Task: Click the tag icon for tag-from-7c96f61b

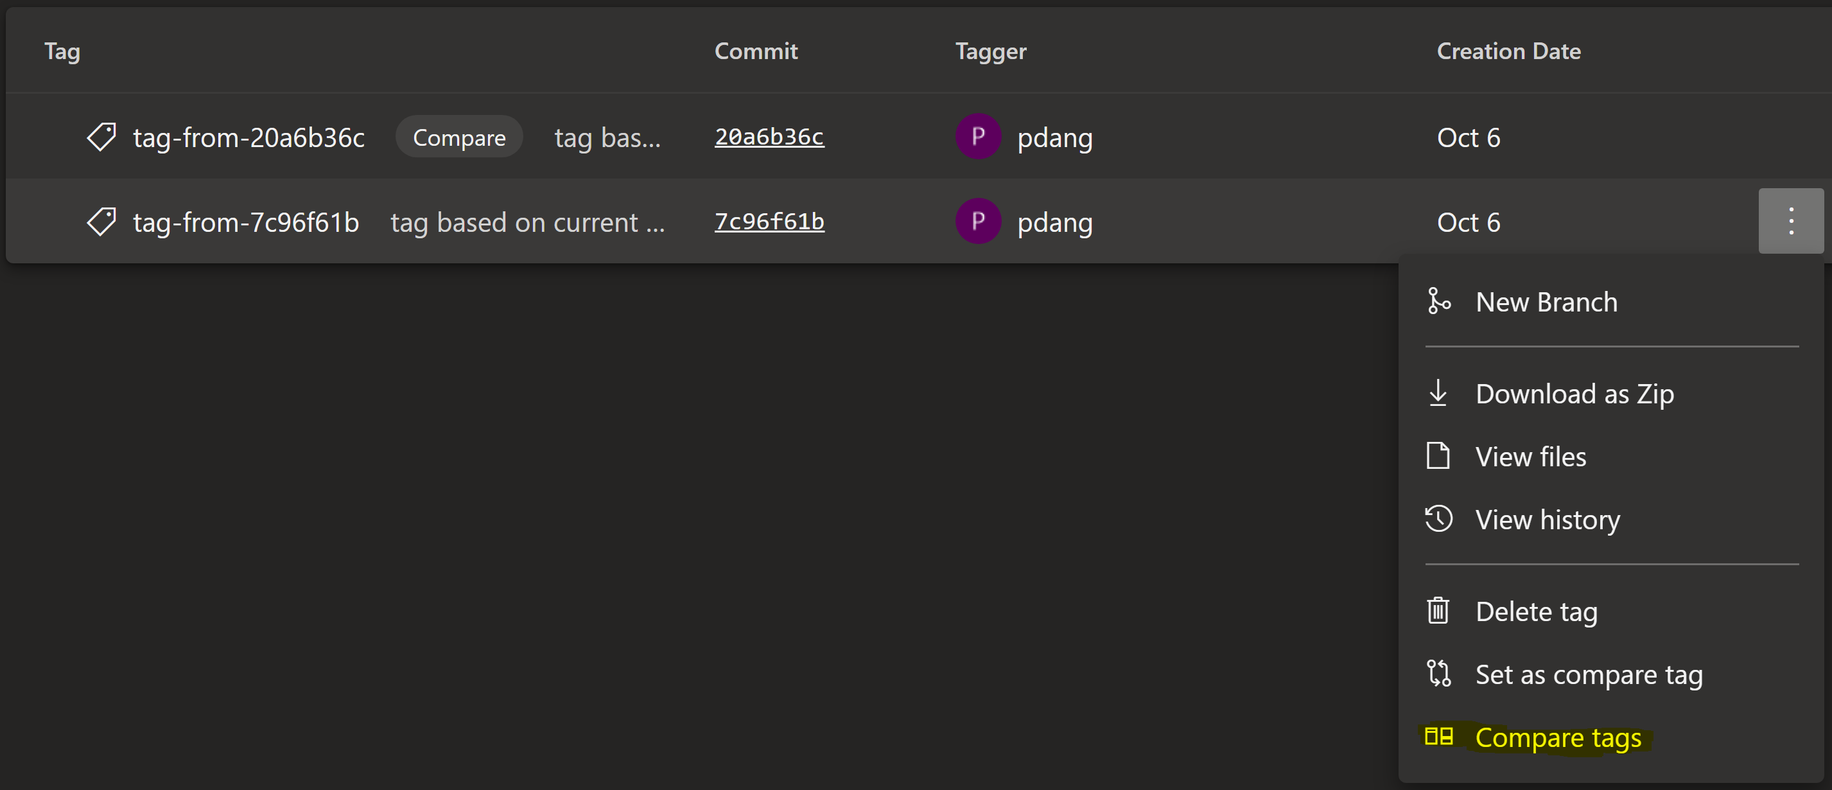Action: 101,221
